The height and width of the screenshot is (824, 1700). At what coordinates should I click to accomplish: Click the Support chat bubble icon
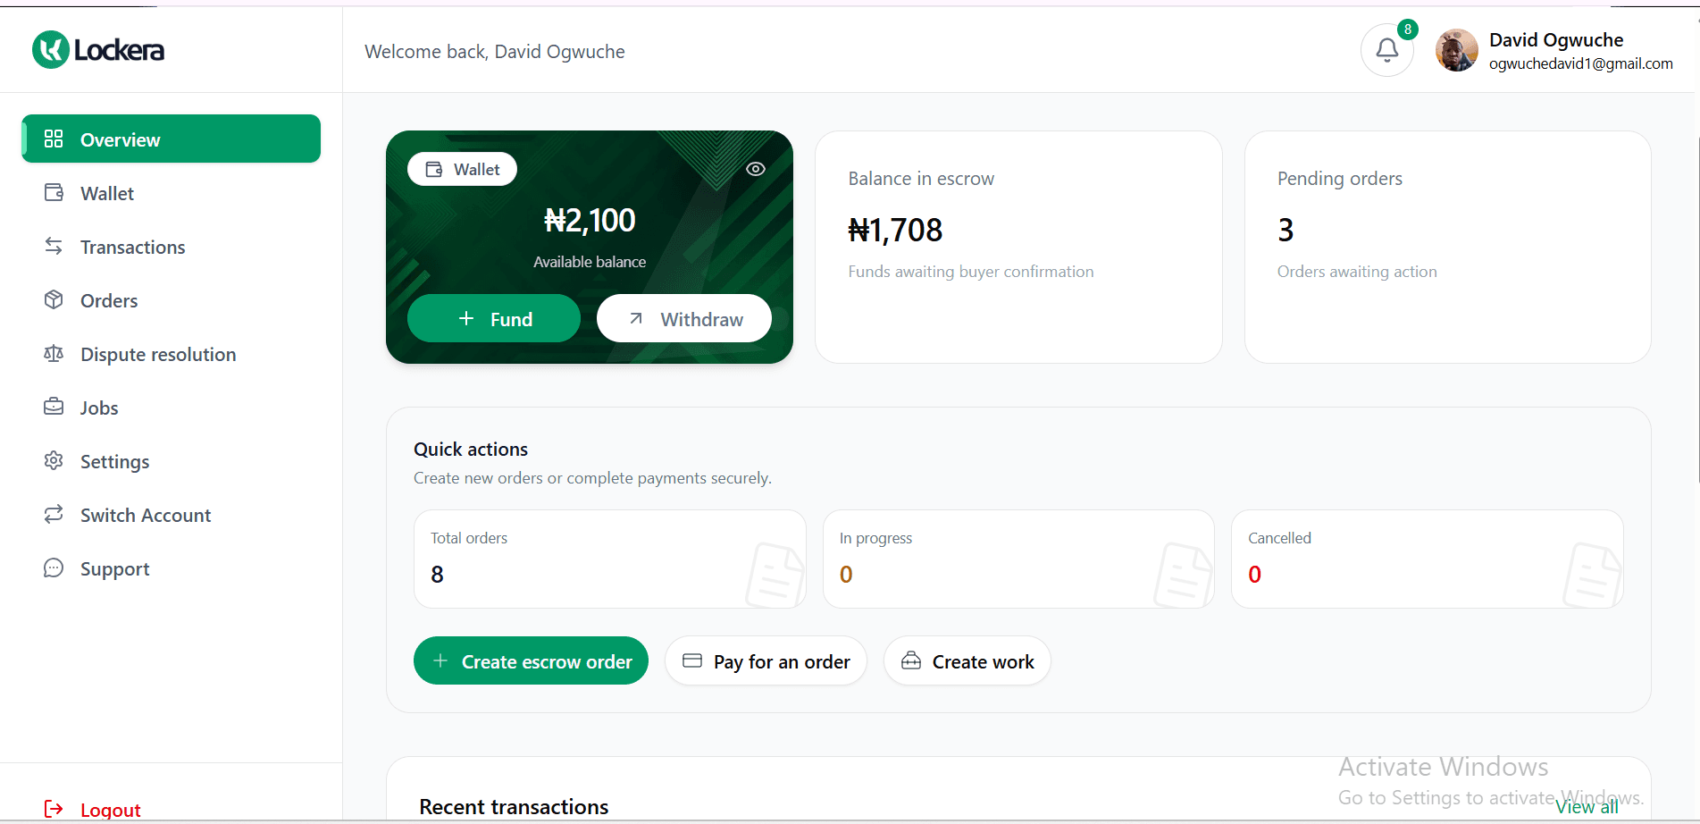[54, 568]
